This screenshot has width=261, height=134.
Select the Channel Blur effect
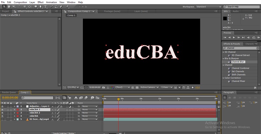click(238, 62)
